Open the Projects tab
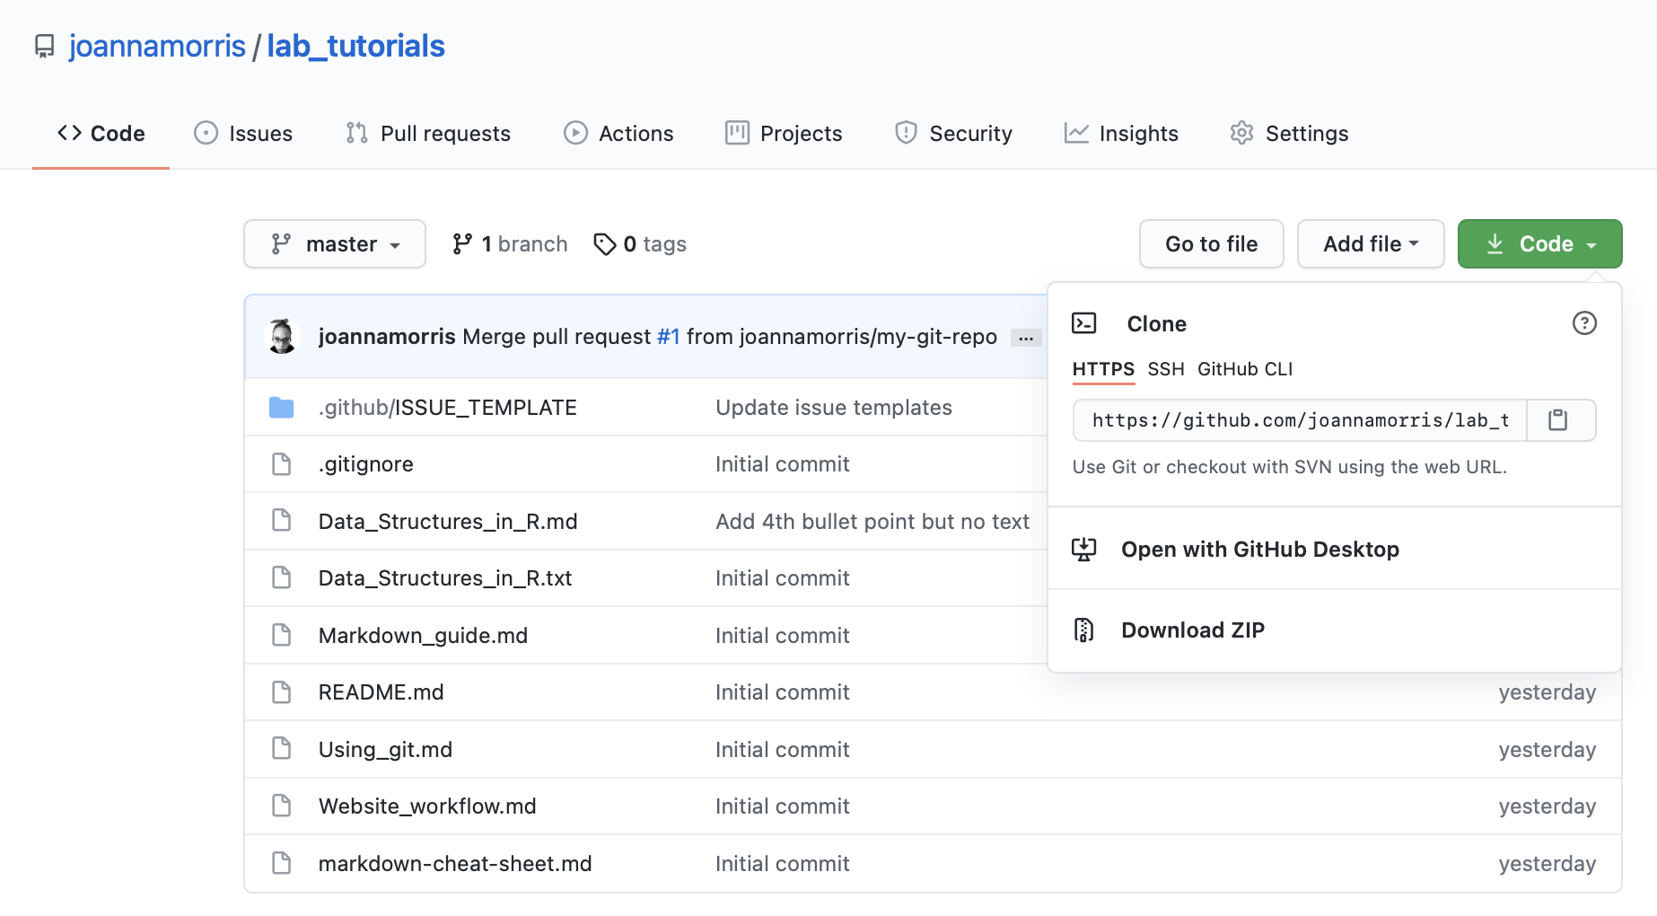 pos(784,133)
